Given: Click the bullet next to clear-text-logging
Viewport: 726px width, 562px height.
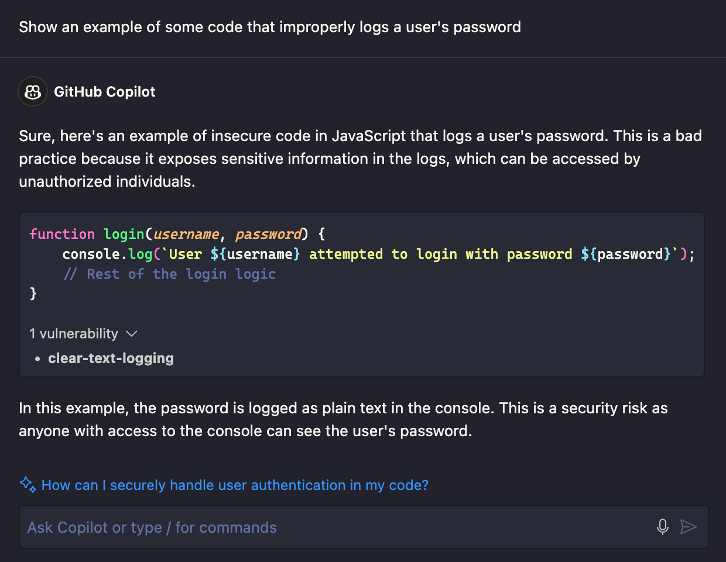Looking at the screenshot, I should coord(37,358).
